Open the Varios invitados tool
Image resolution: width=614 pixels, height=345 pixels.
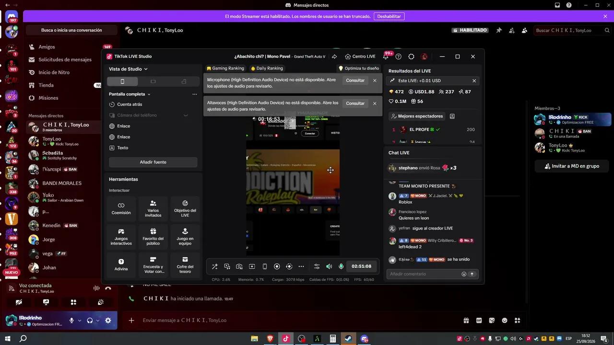(x=153, y=208)
